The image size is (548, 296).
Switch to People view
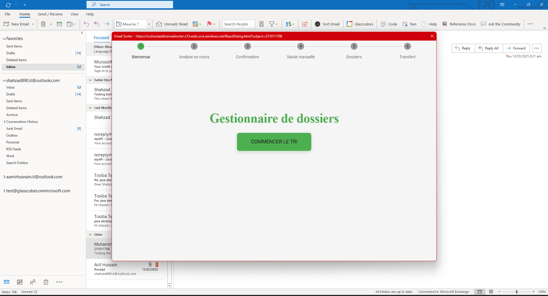[33, 282]
